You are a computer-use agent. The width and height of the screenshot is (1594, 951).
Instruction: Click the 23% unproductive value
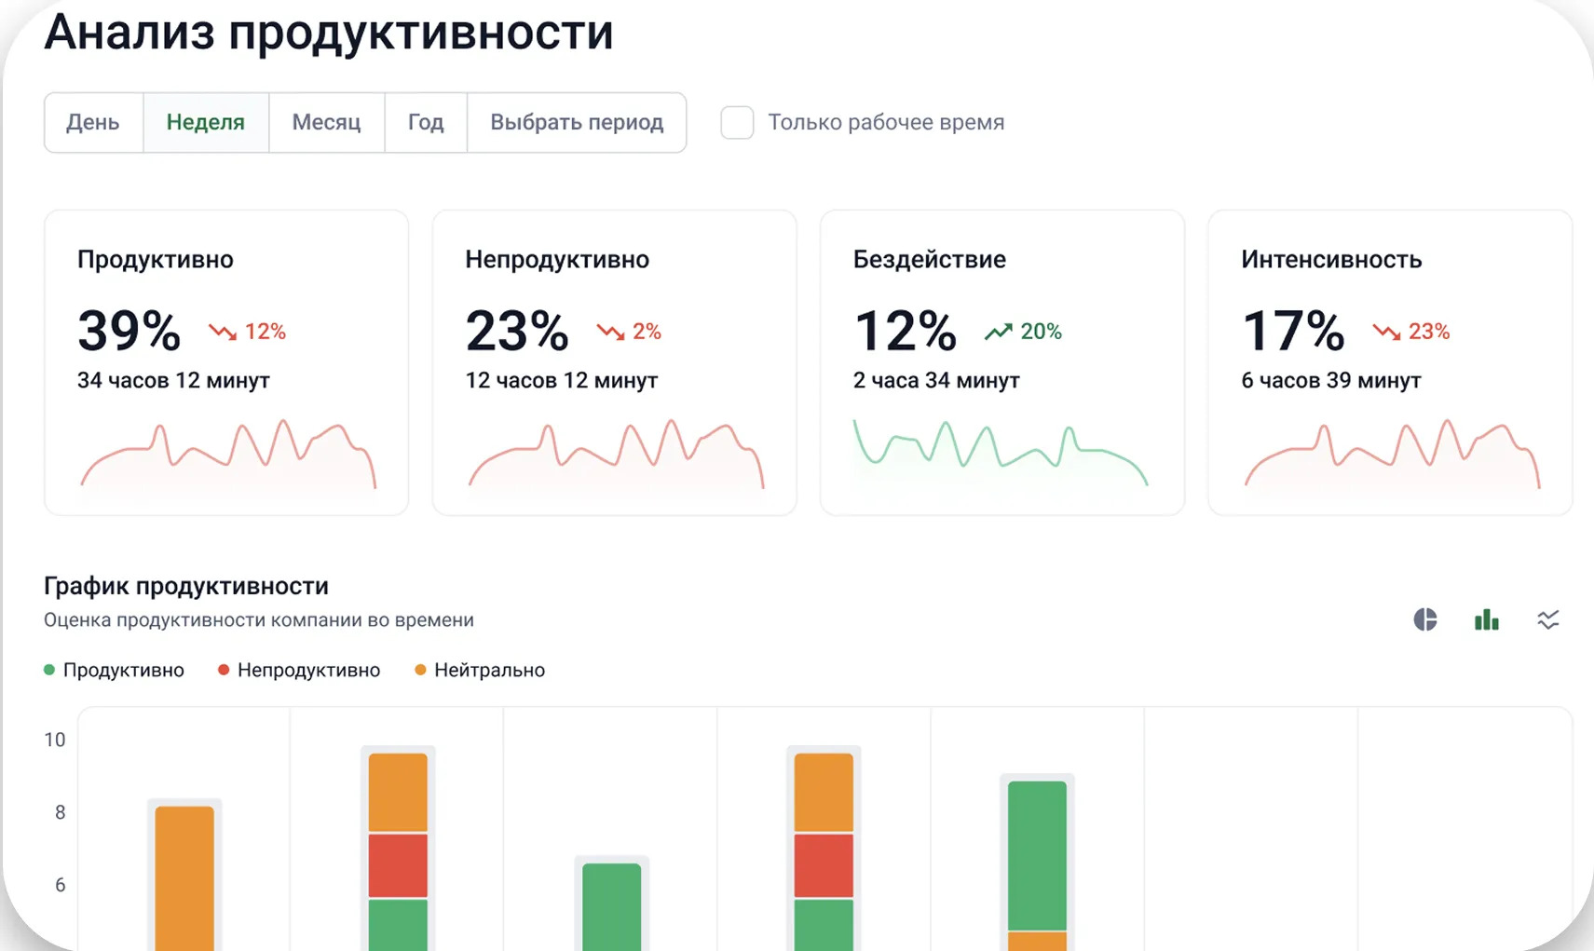pyautogui.click(x=517, y=331)
